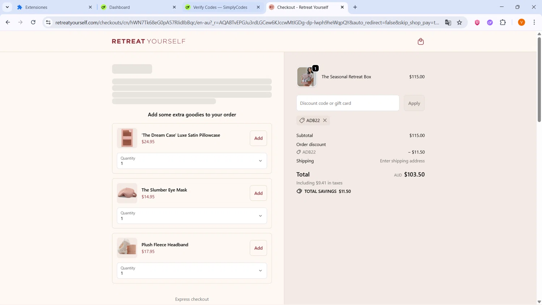The width and height of the screenshot is (542, 305).
Task: Open the uBlock shield extension icon
Action: point(477,22)
